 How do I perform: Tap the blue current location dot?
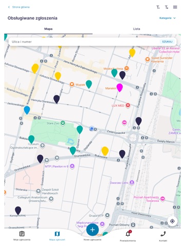pyautogui.click(x=91, y=129)
